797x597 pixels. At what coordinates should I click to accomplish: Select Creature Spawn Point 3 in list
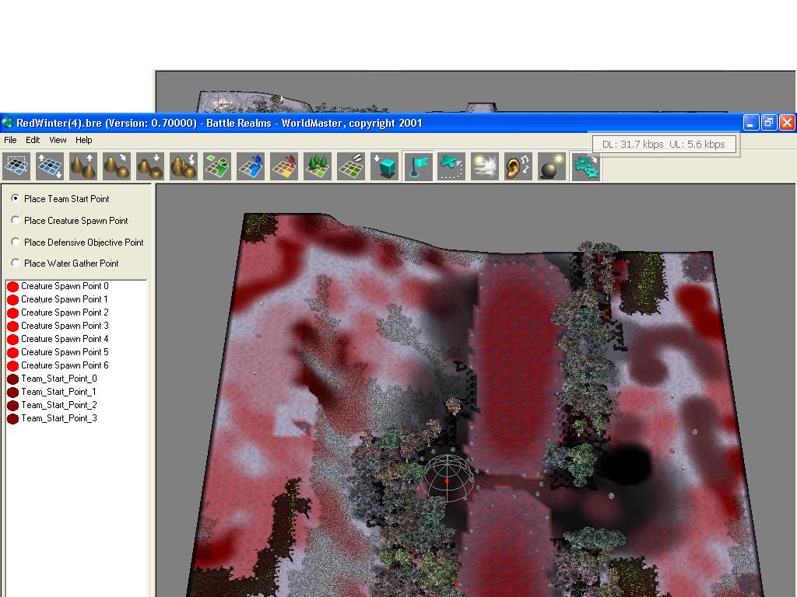pos(58,326)
